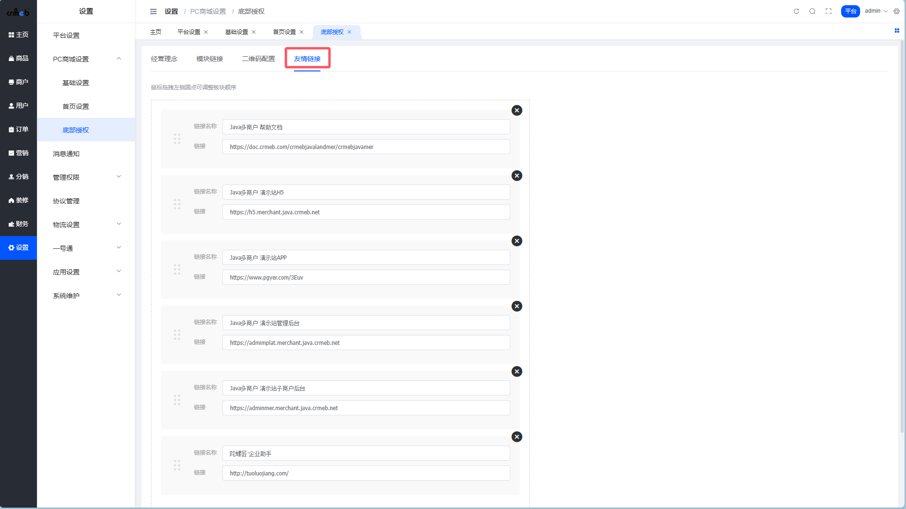
Task: Close the 首页设置 page tab
Action: pos(302,32)
